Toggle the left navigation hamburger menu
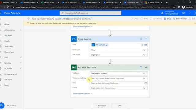The image size is (196, 110). point(1,19)
